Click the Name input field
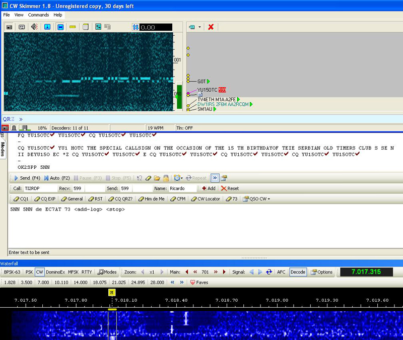Viewport: 403px width, 340px height. click(182, 188)
